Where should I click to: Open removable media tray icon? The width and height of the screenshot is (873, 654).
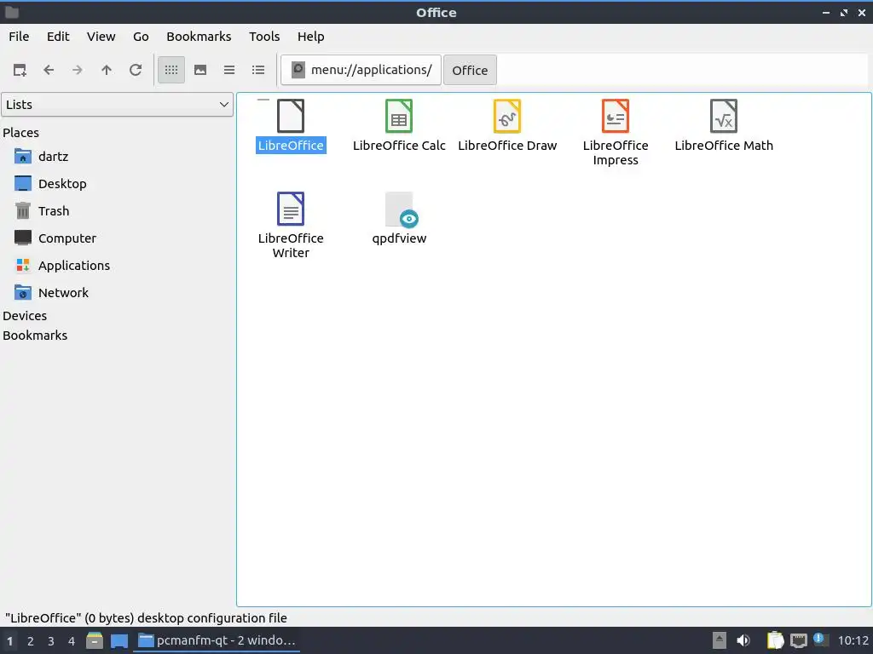coord(720,640)
